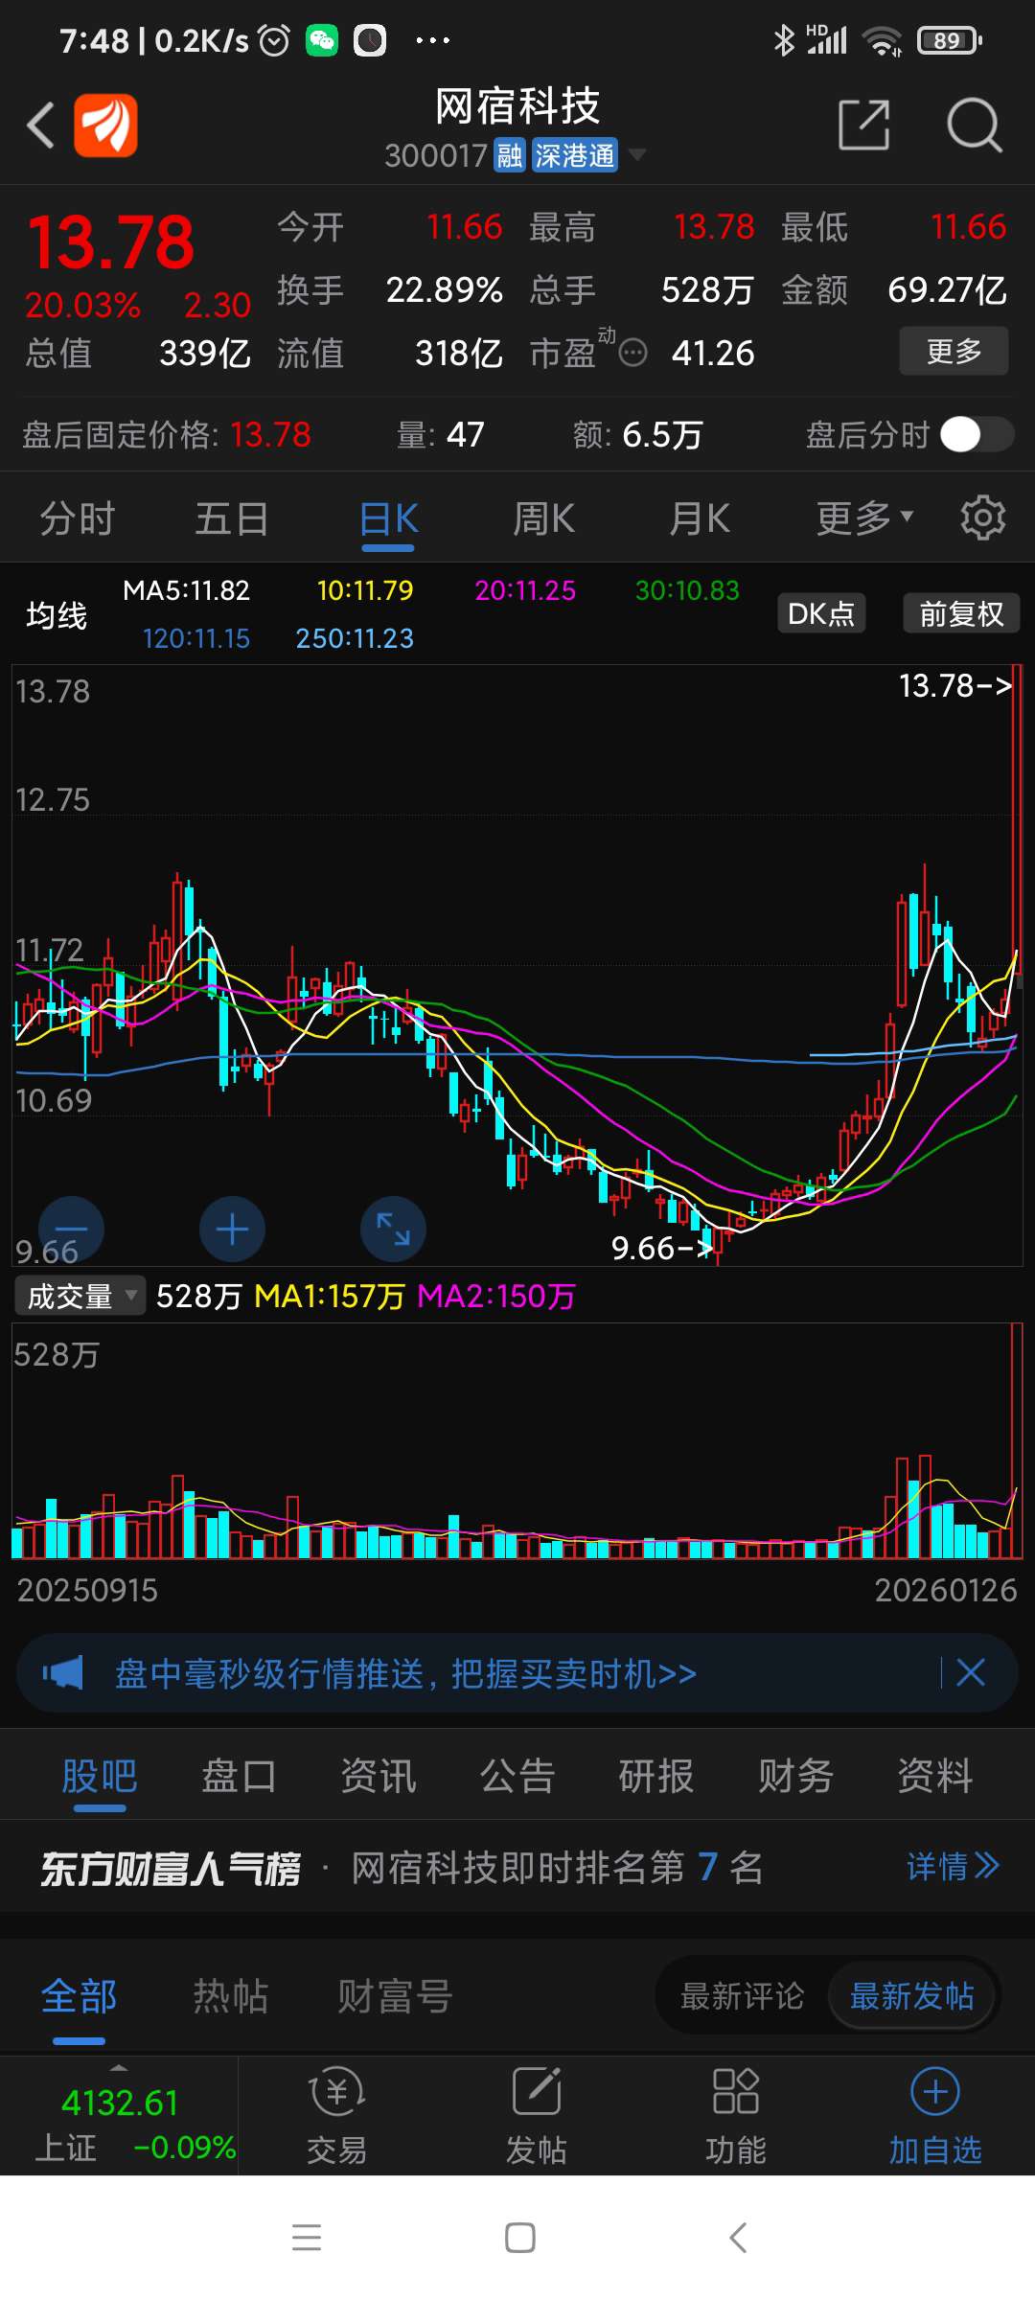Open the orange Eastmoney logo icon
Viewport: 1035px width, 2300px height.
click(x=106, y=125)
